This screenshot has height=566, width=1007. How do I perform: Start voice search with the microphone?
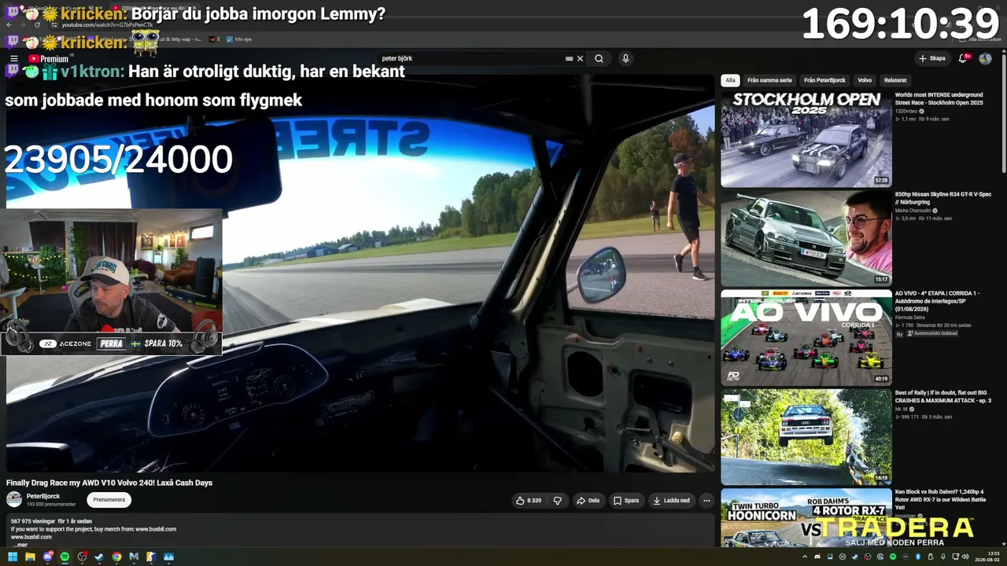[625, 59]
